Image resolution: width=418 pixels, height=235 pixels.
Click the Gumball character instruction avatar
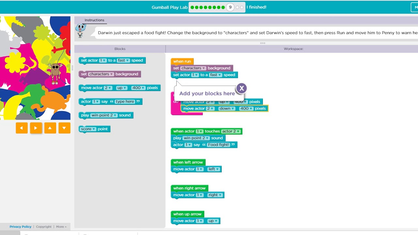(80, 31)
